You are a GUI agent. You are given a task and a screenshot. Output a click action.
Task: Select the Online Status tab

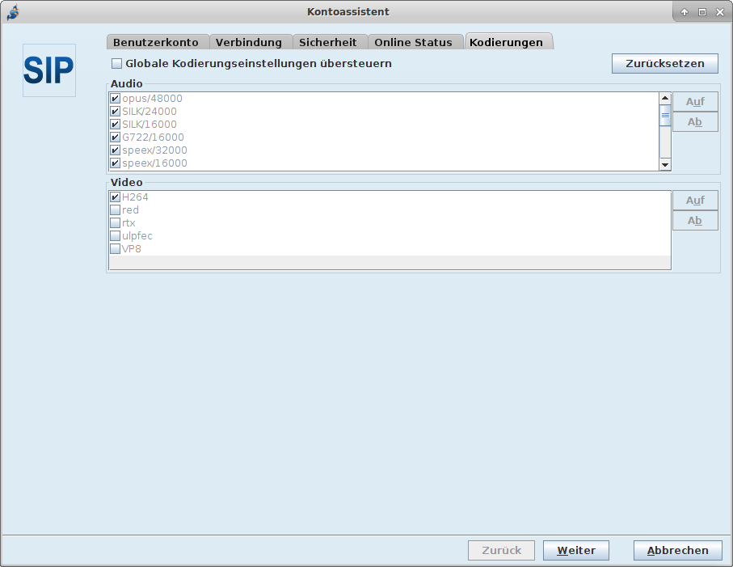(415, 42)
